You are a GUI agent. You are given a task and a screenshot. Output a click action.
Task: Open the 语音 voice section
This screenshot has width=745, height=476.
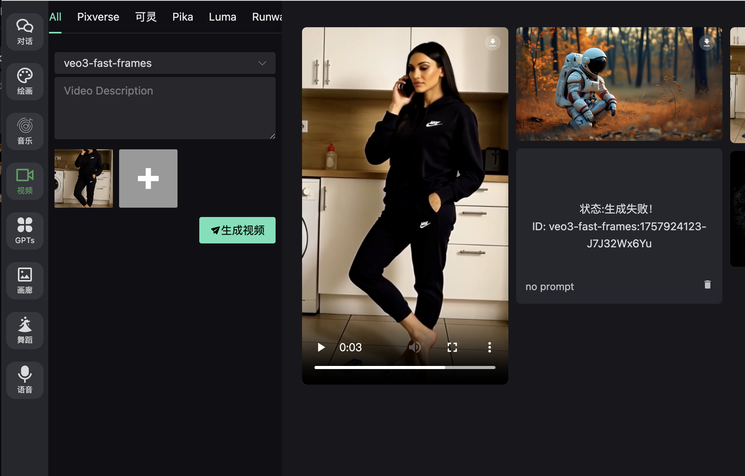(x=25, y=380)
